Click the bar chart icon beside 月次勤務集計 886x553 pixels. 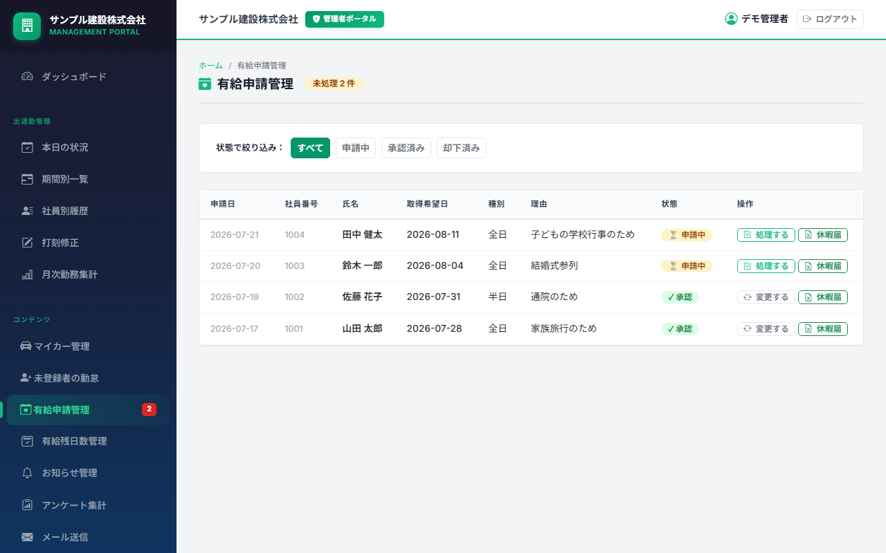tap(28, 274)
